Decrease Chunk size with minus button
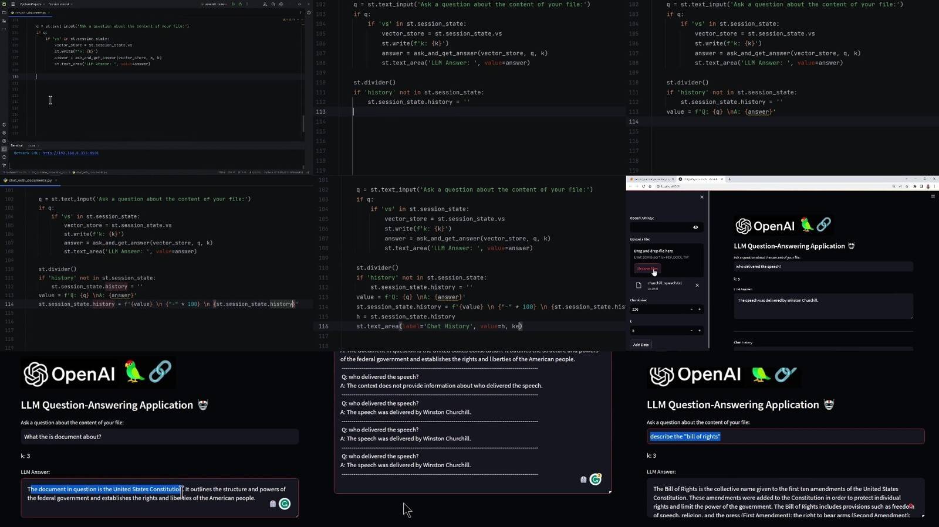This screenshot has height=527, width=939. [x=691, y=309]
